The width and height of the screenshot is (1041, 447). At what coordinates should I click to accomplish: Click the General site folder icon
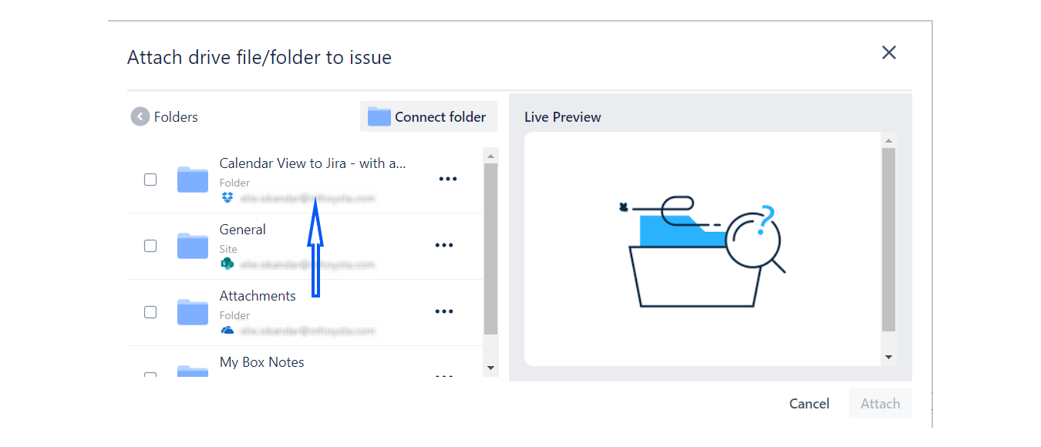click(193, 246)
